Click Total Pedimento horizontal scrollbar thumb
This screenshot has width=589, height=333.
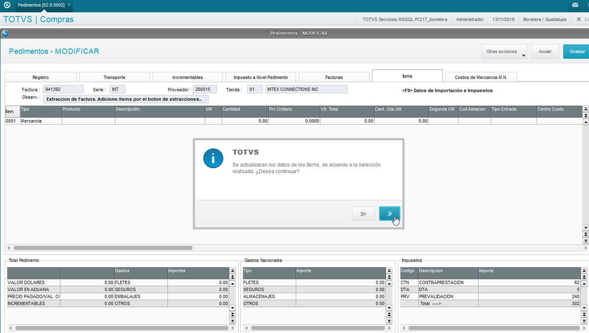[122, 328]
